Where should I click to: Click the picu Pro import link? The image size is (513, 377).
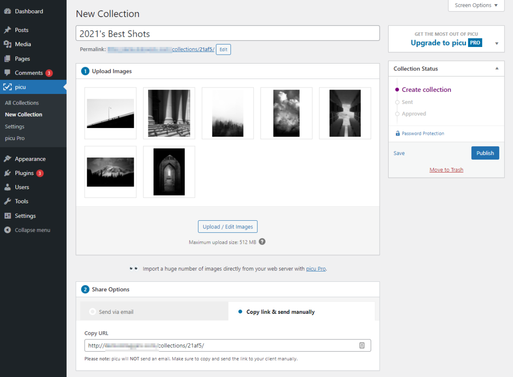pos(316,269)
